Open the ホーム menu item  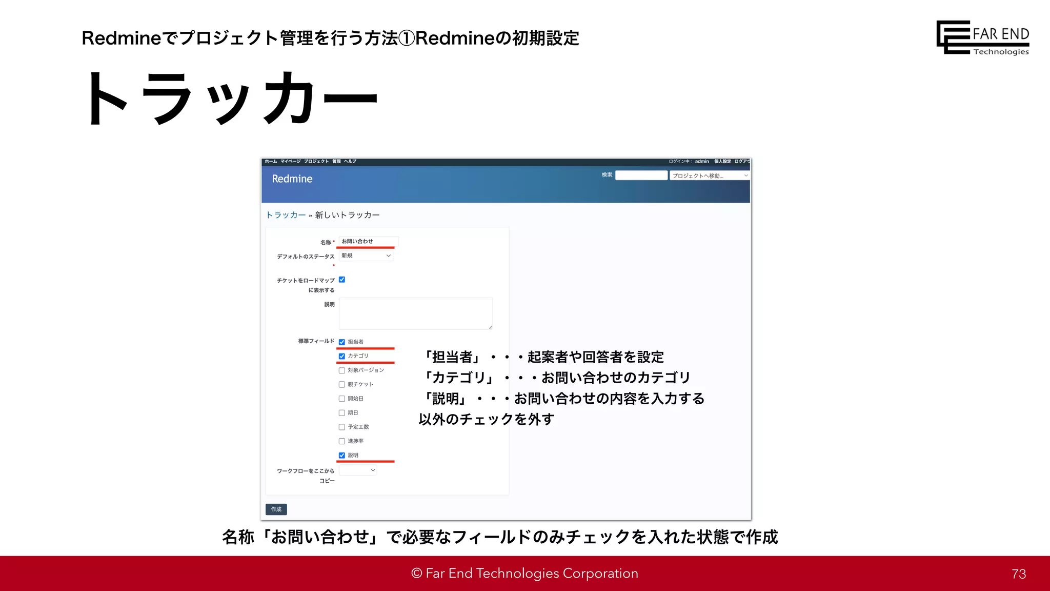(271, 162)
